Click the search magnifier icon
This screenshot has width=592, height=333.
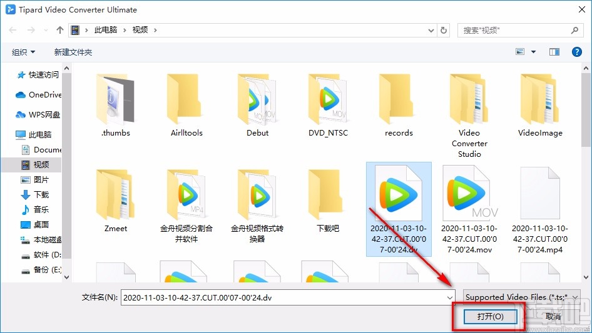point(574,30)
